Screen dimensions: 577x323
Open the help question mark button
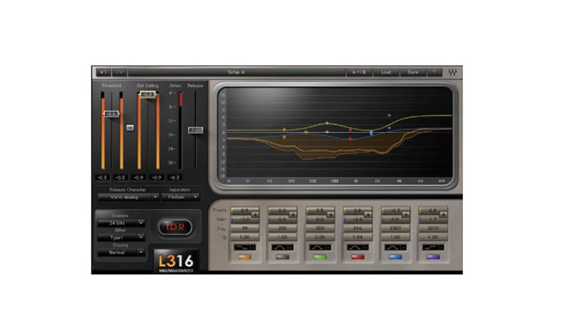433,72
